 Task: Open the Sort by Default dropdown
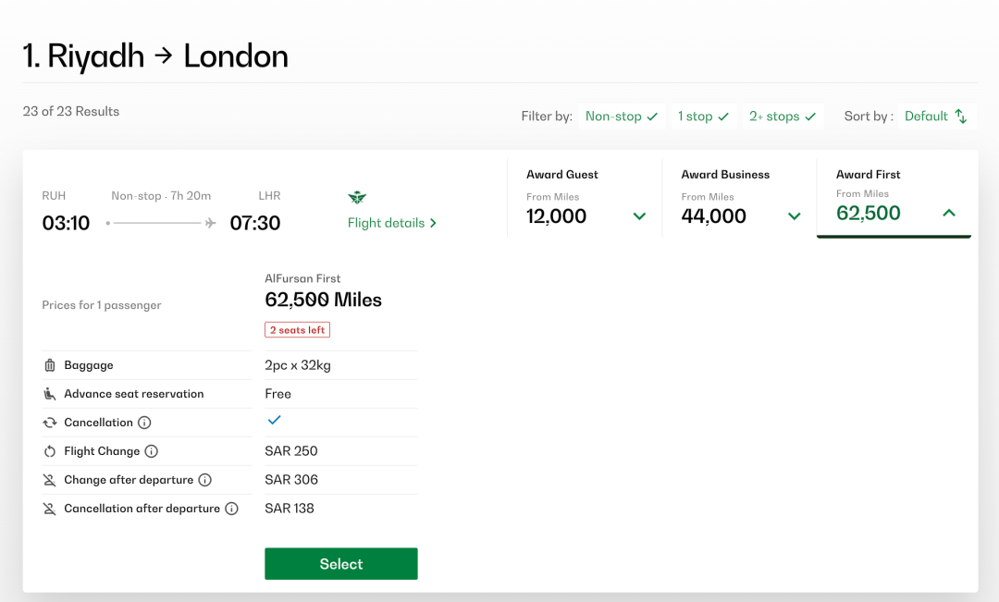[x=937, y=116]
